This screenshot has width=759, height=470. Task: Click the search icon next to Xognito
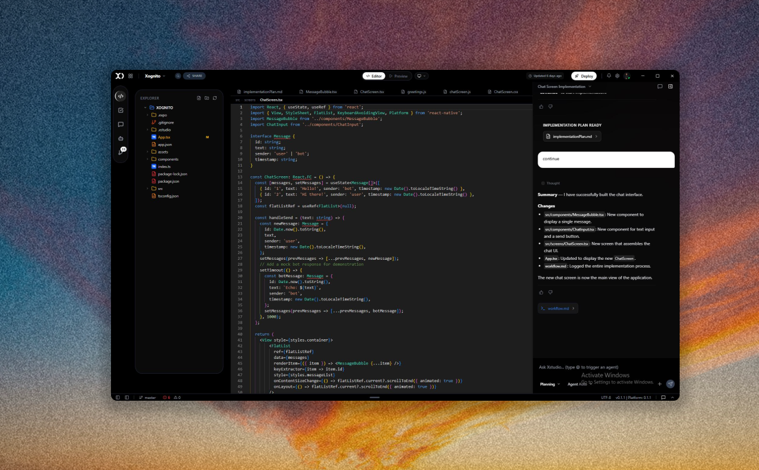pos(177,76)
